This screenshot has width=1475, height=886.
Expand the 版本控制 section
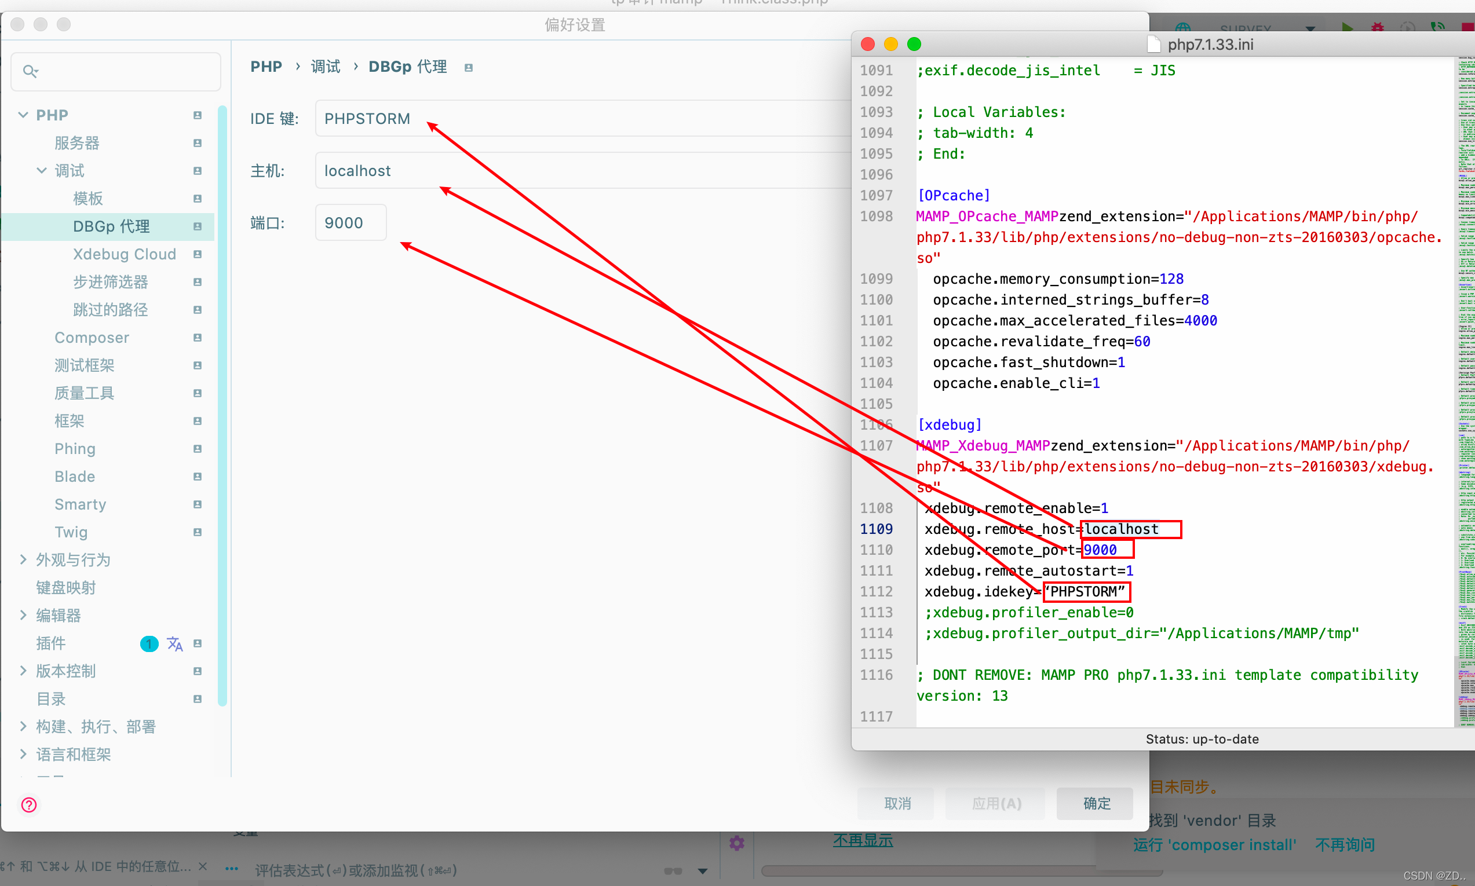click(23, 671)
